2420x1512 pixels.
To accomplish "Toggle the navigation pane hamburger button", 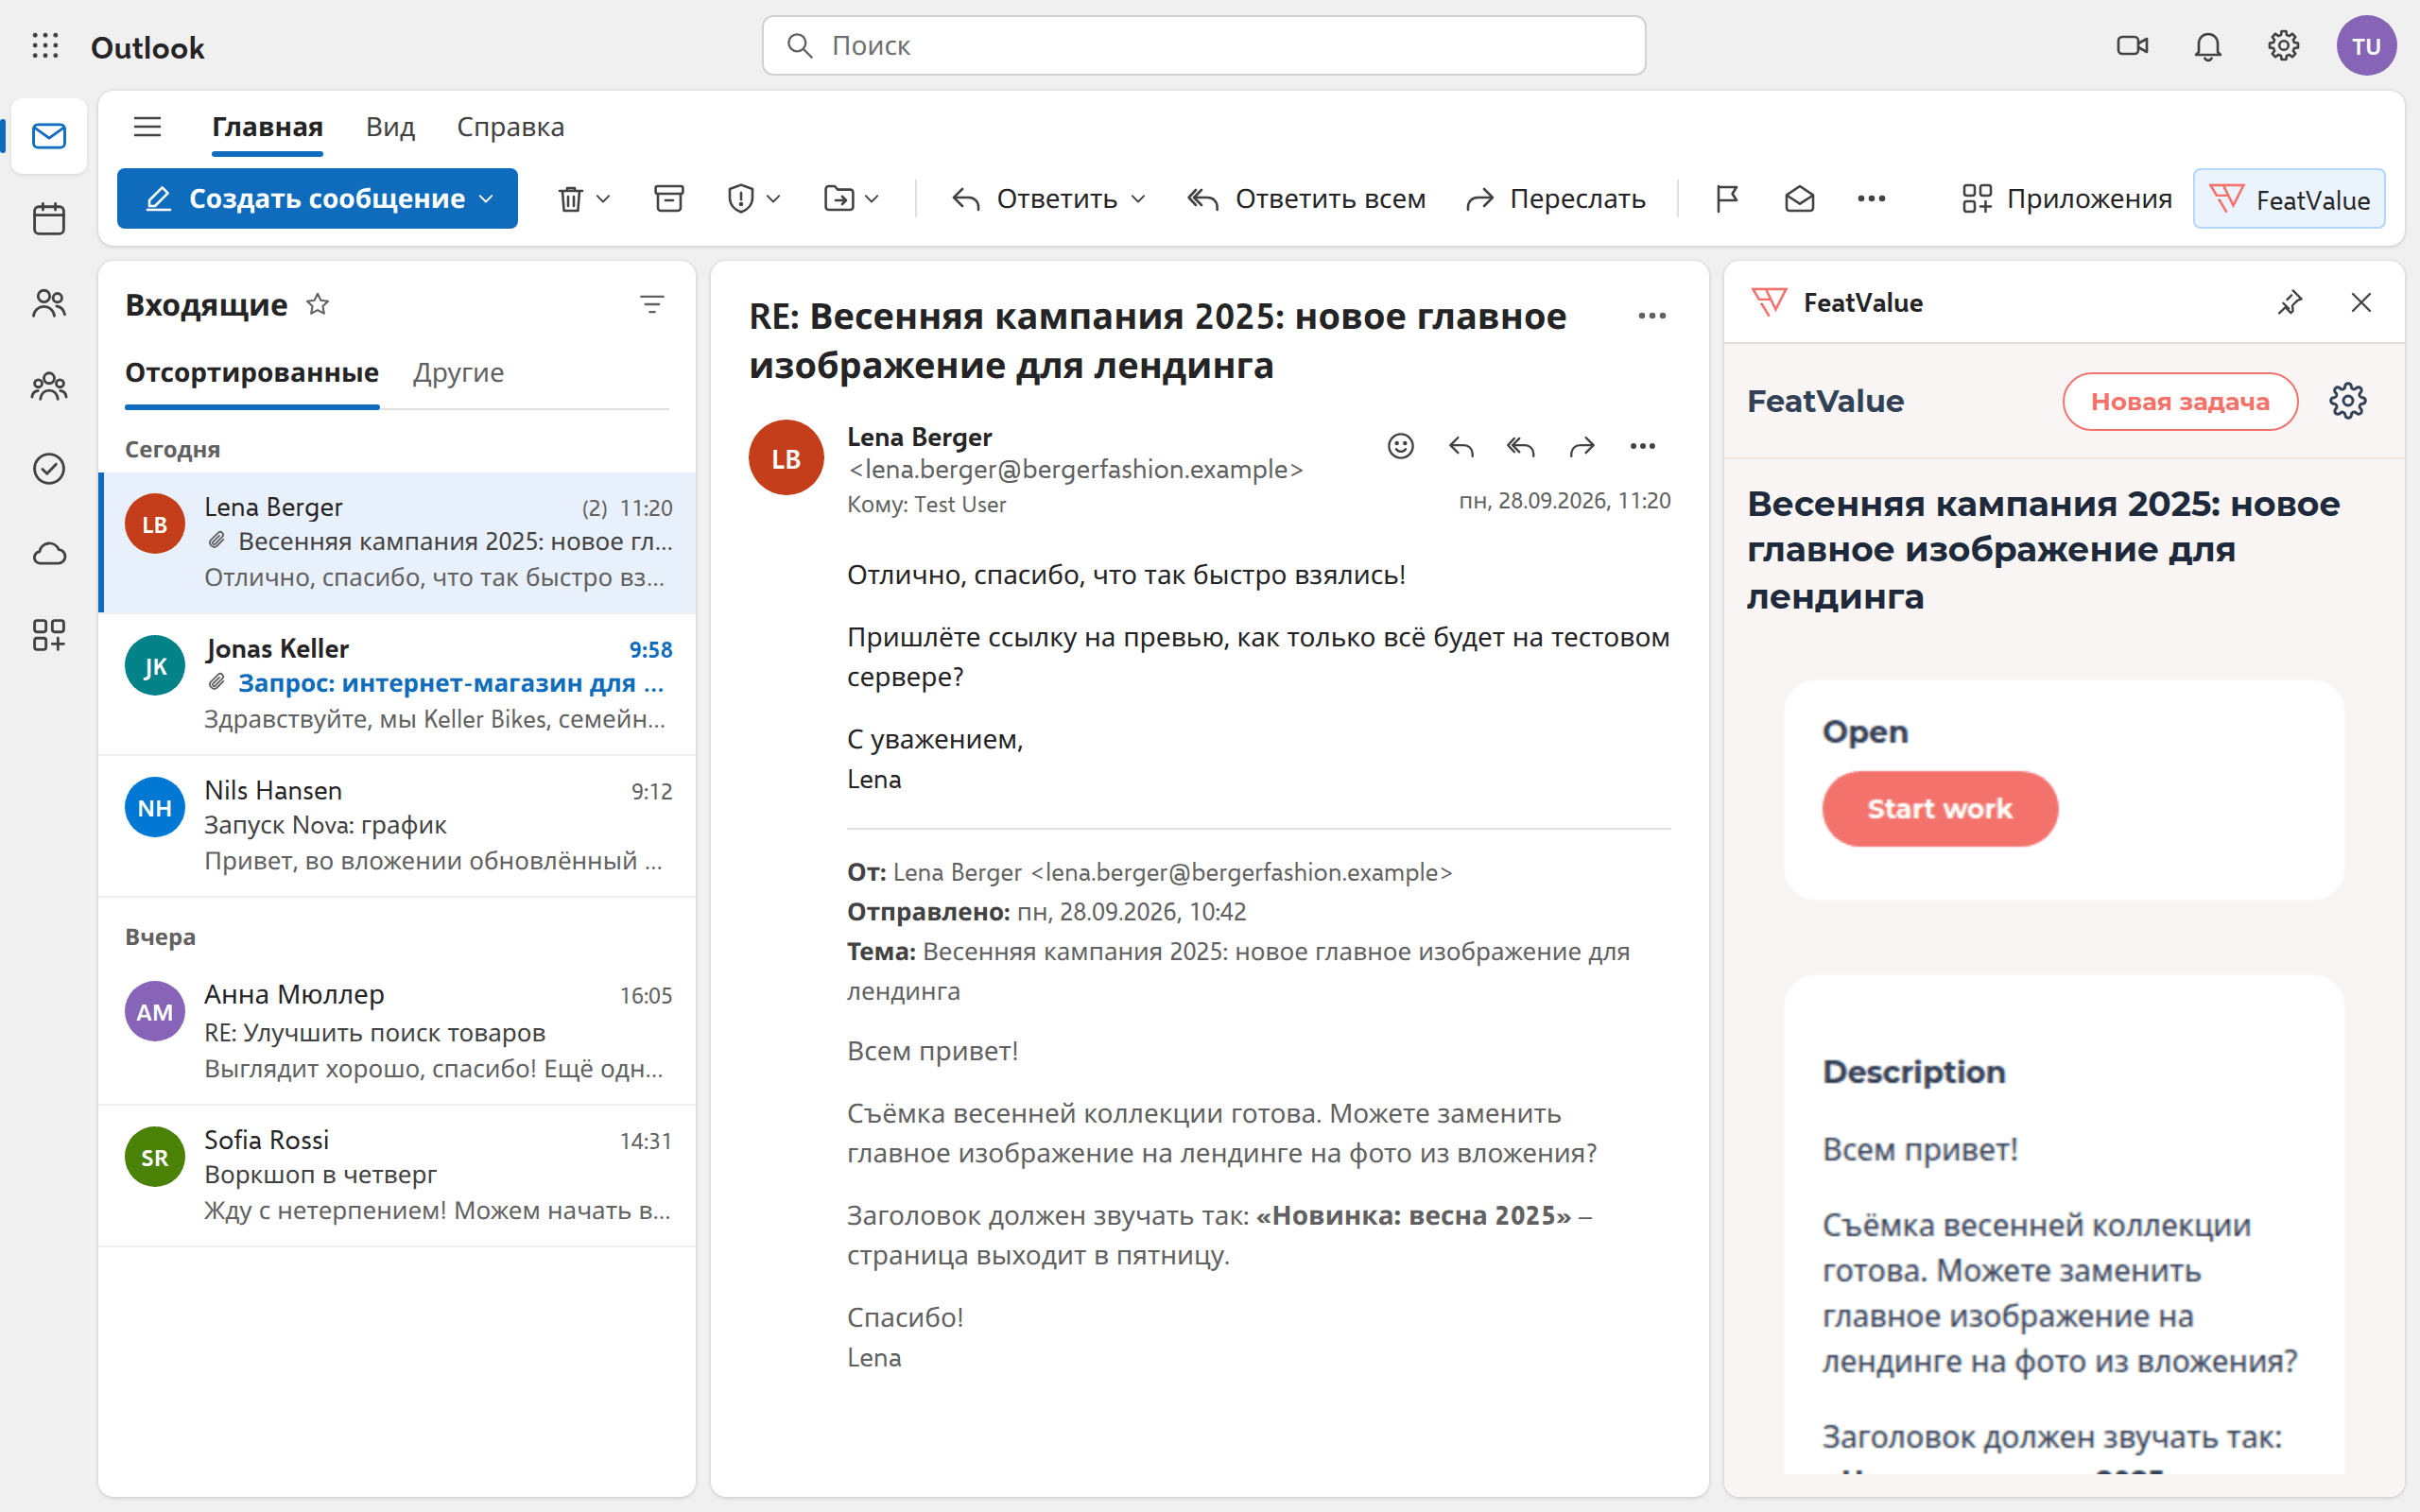I will click(x=148, y=127).
